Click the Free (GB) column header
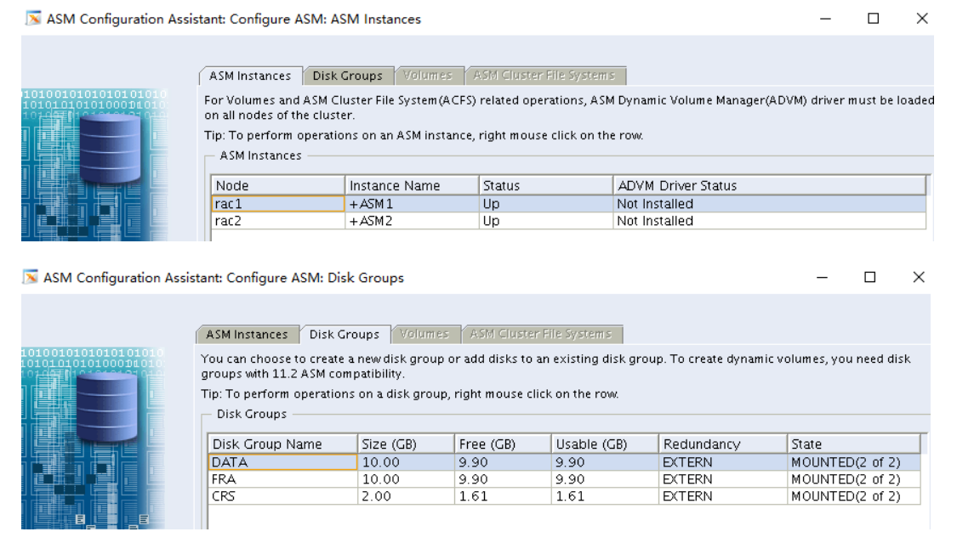957x543 pixels. (x=504, y=444)
